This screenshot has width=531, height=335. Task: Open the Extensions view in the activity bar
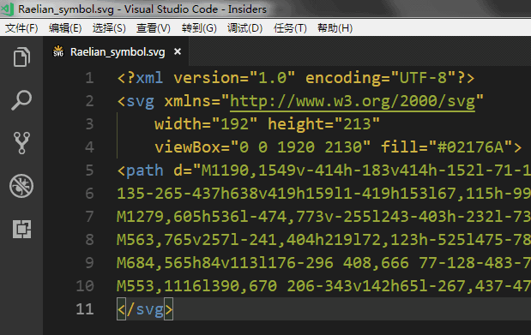pyautogui.click(x=21, y=229)
